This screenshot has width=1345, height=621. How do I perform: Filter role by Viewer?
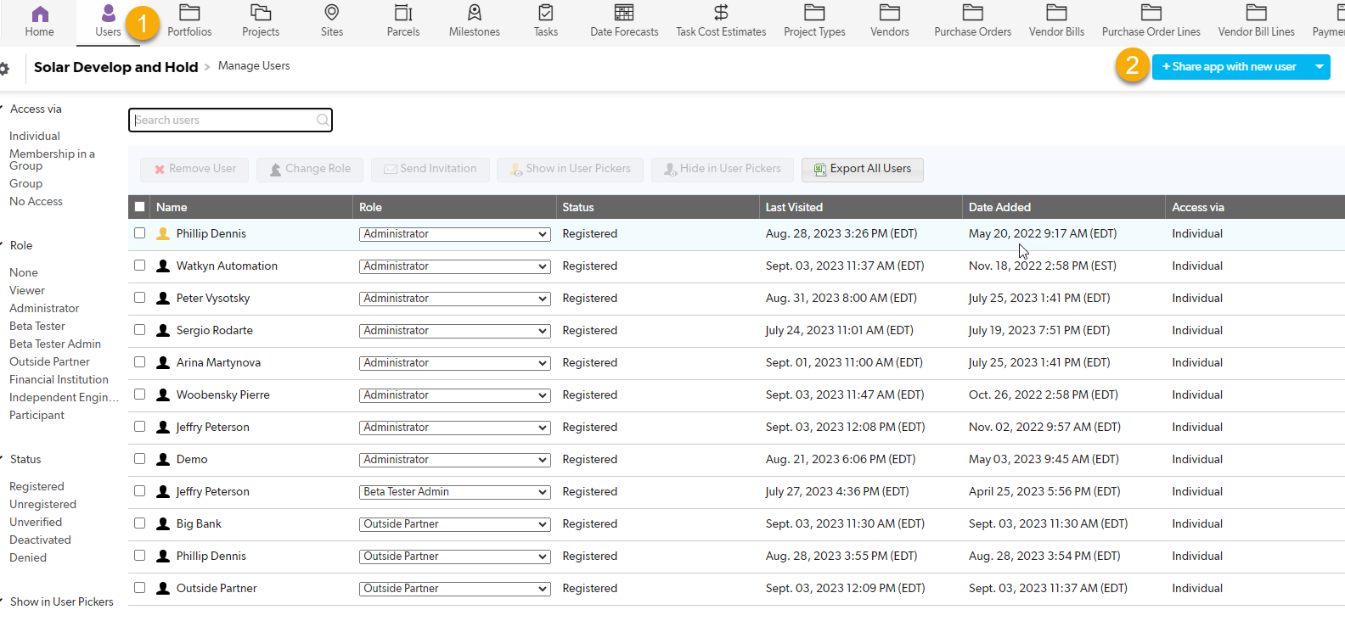click(27, 290)
